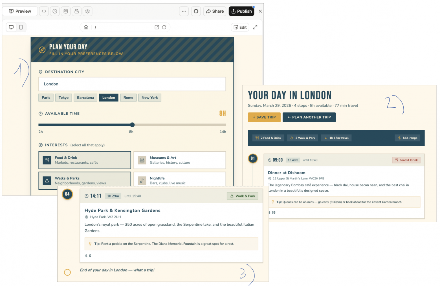
Task: Click Plan Another Trip button
Action: click(309, 117)
